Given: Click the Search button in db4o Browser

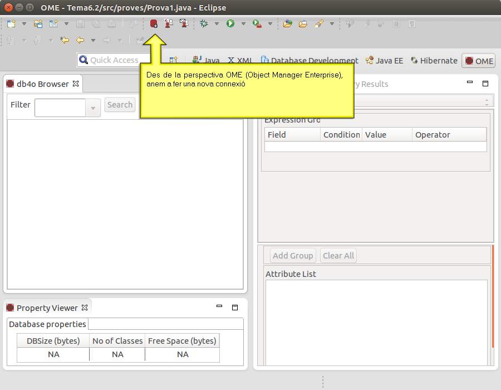Looking at the screenshot, I should coord(120,105).
